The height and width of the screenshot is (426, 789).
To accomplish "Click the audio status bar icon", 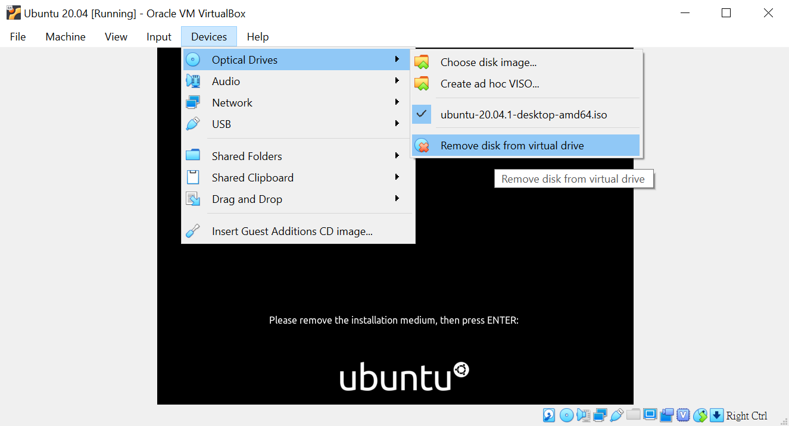I will (584, 415).
